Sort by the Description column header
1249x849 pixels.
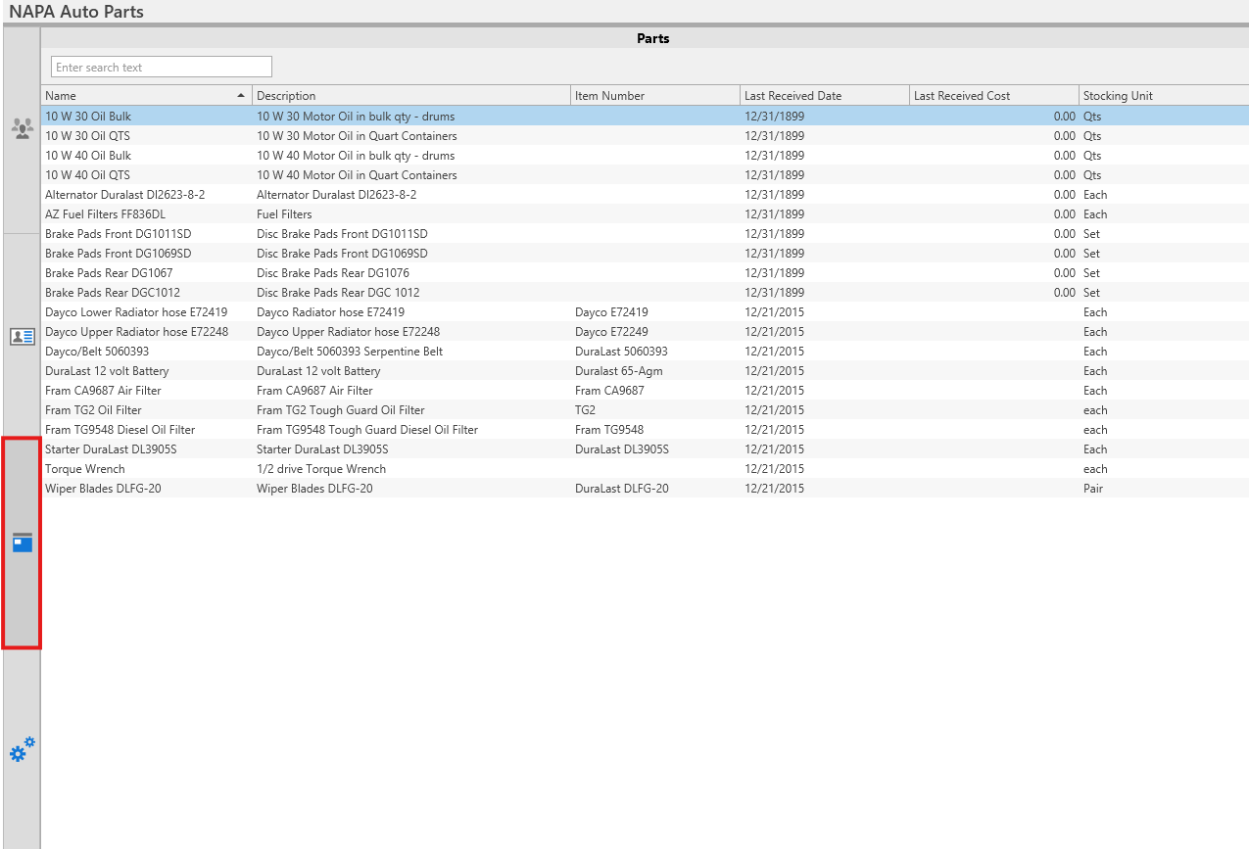[411, 96]
